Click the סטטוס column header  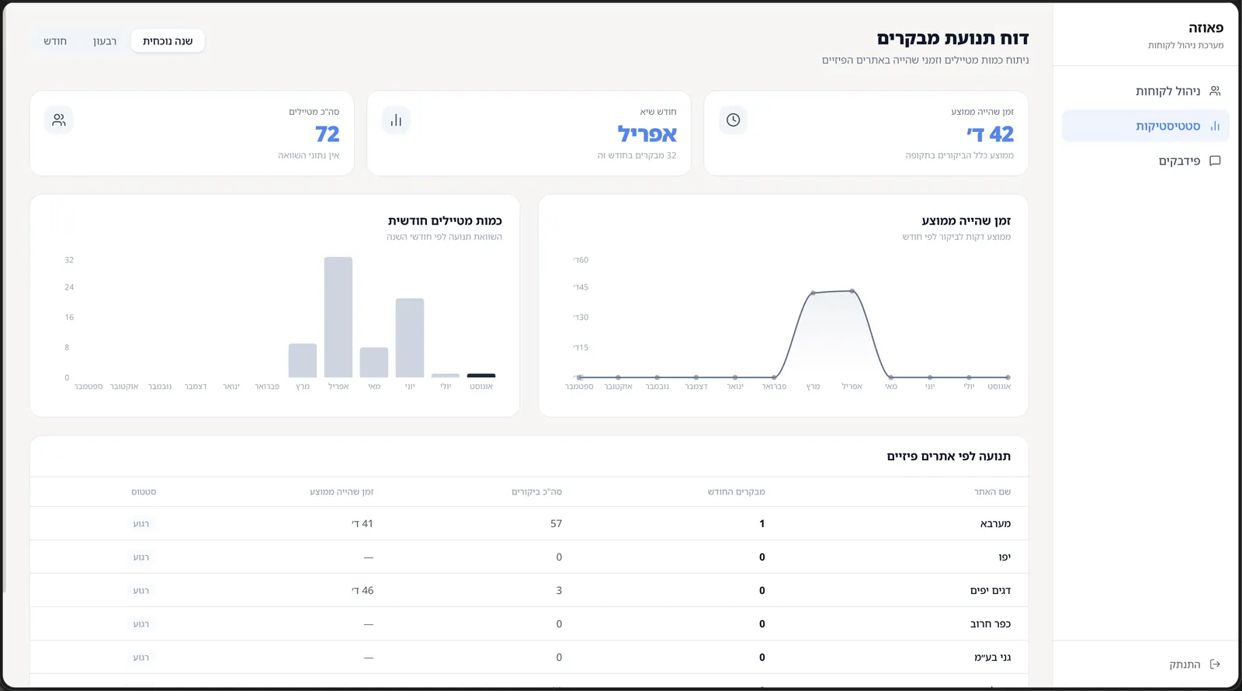point(144,491)
